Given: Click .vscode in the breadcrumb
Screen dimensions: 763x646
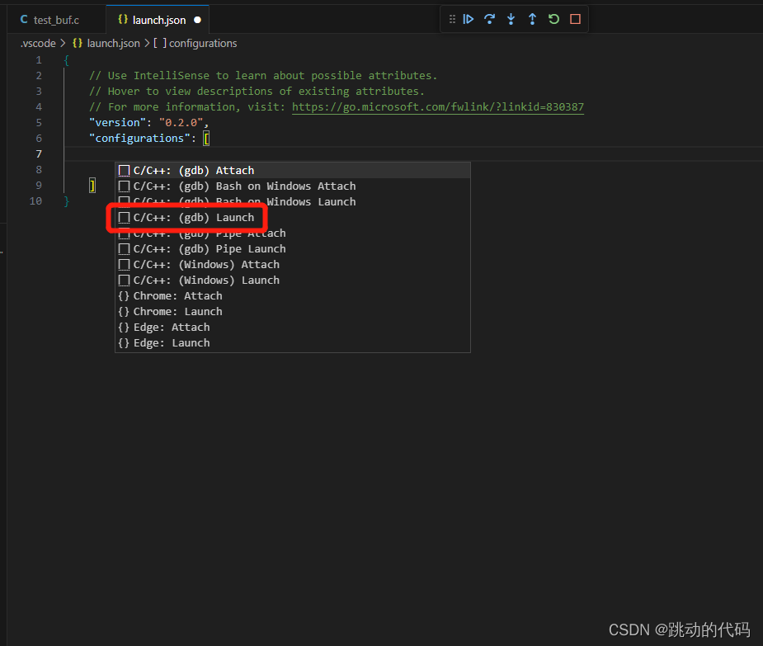Looking at the screenshot, I should [x=38, y=44].
